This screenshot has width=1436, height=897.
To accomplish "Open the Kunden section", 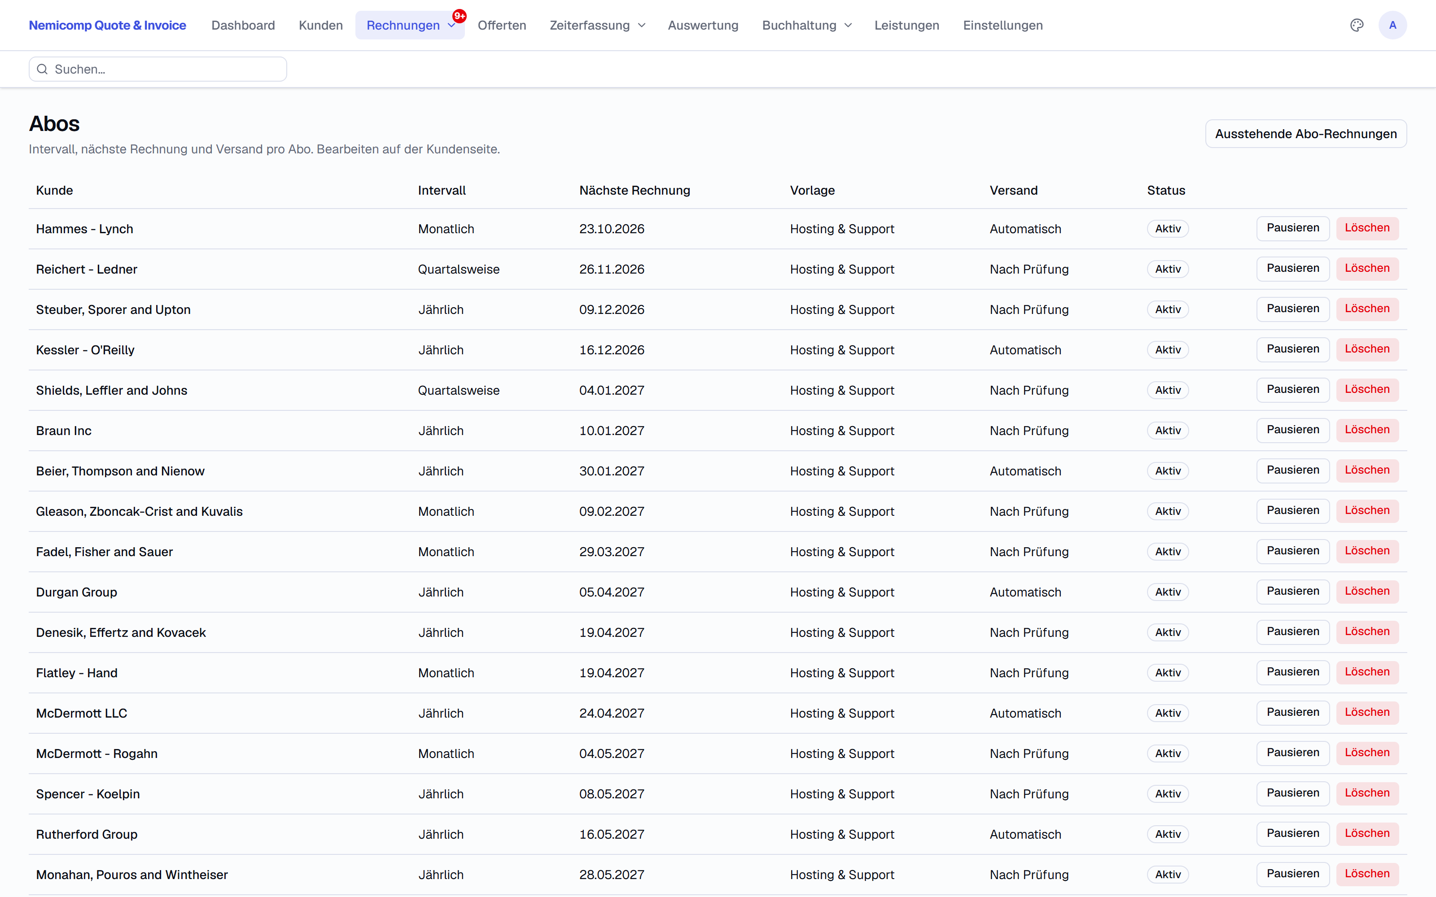I will point(320,25).
